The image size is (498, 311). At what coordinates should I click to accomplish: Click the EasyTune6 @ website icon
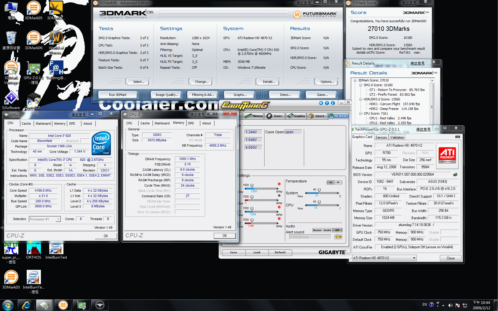[x=321, y=103]
